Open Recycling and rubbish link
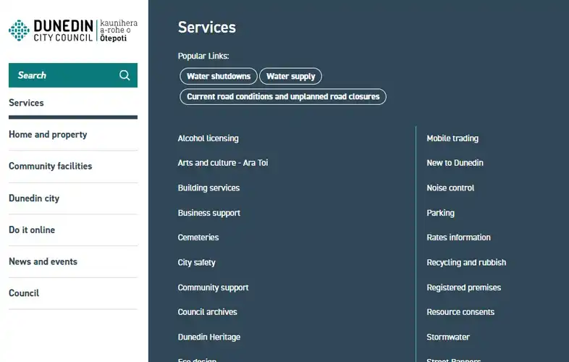This screenshot has width=569, height=362. pos(466,263)
